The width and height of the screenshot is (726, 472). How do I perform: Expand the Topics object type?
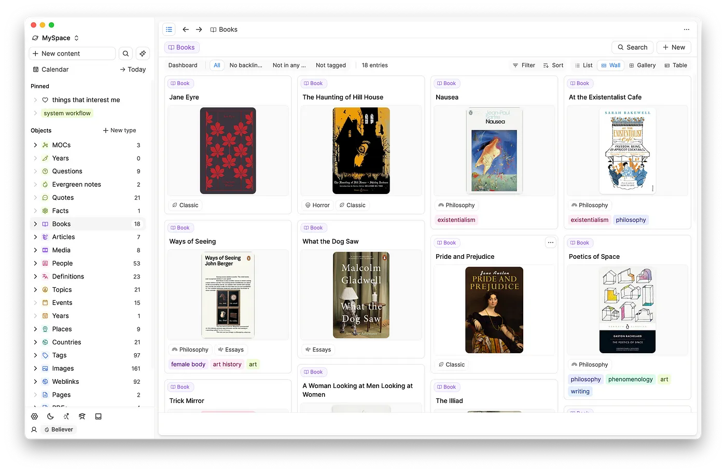35,290
